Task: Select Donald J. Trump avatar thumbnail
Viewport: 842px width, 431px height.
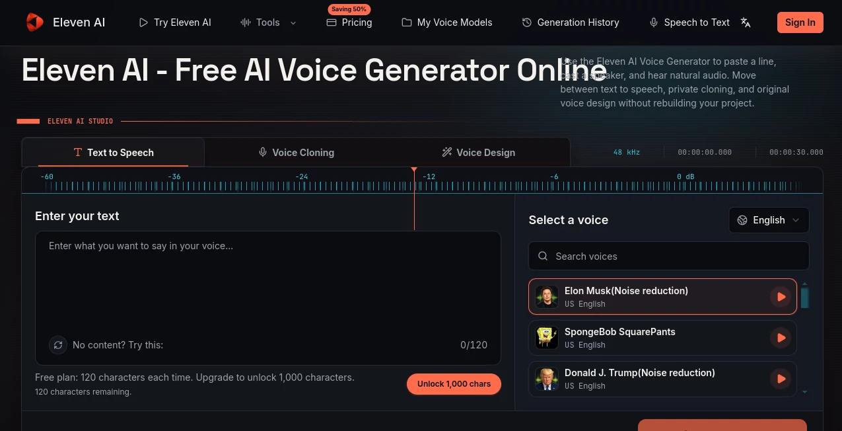Action: coord(547,379)
